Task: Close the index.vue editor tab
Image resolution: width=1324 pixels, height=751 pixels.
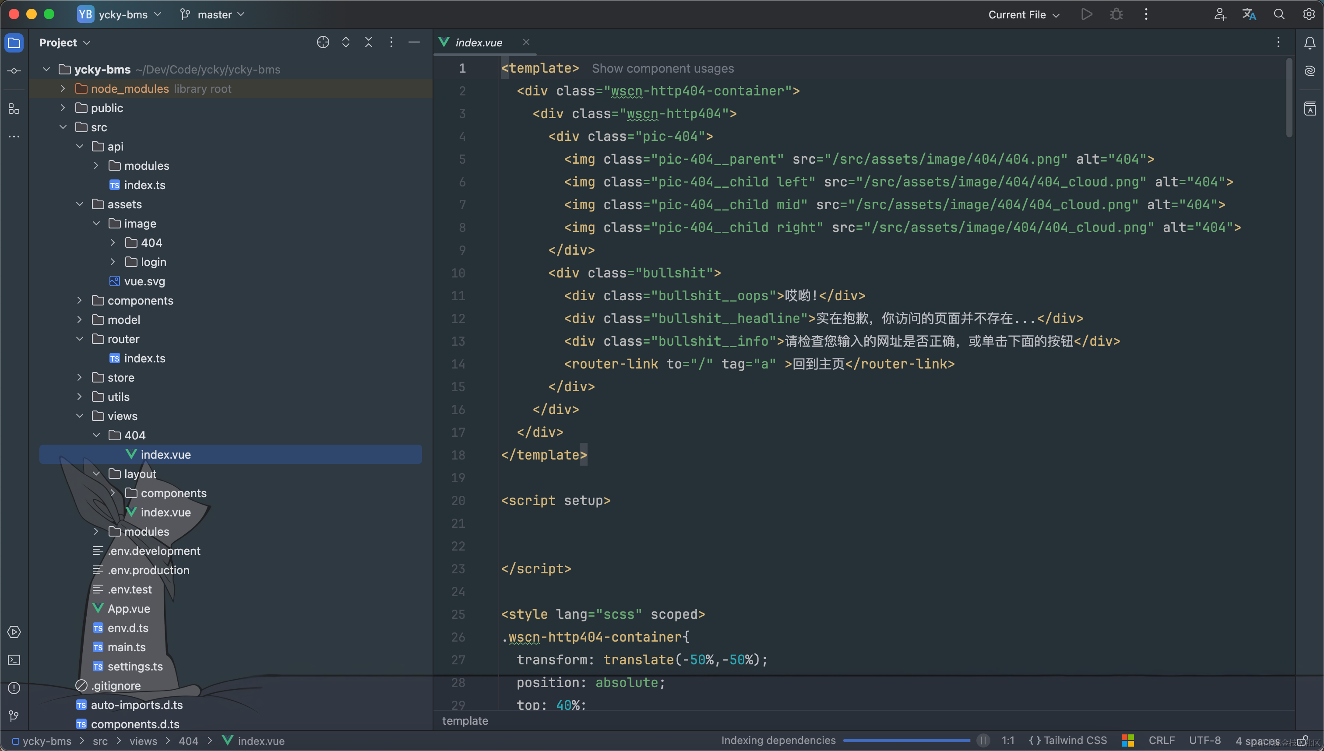Action: click(x=526, y=42)
